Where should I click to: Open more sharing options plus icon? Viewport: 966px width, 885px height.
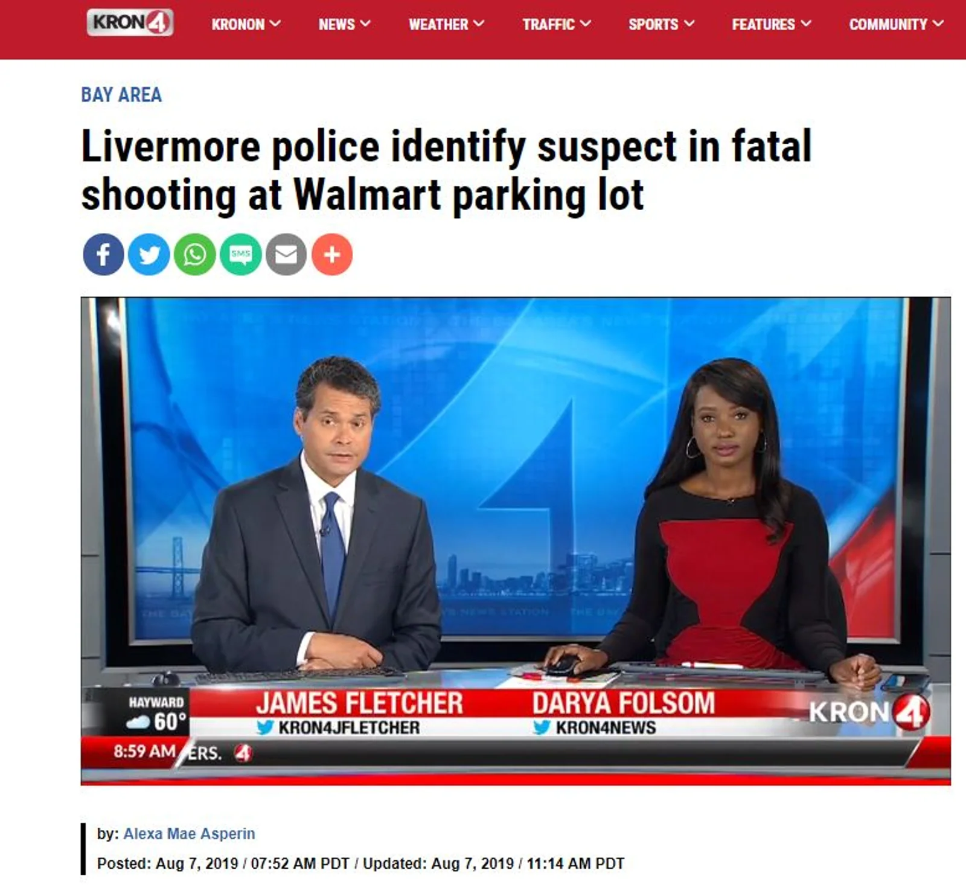[332, 254]
